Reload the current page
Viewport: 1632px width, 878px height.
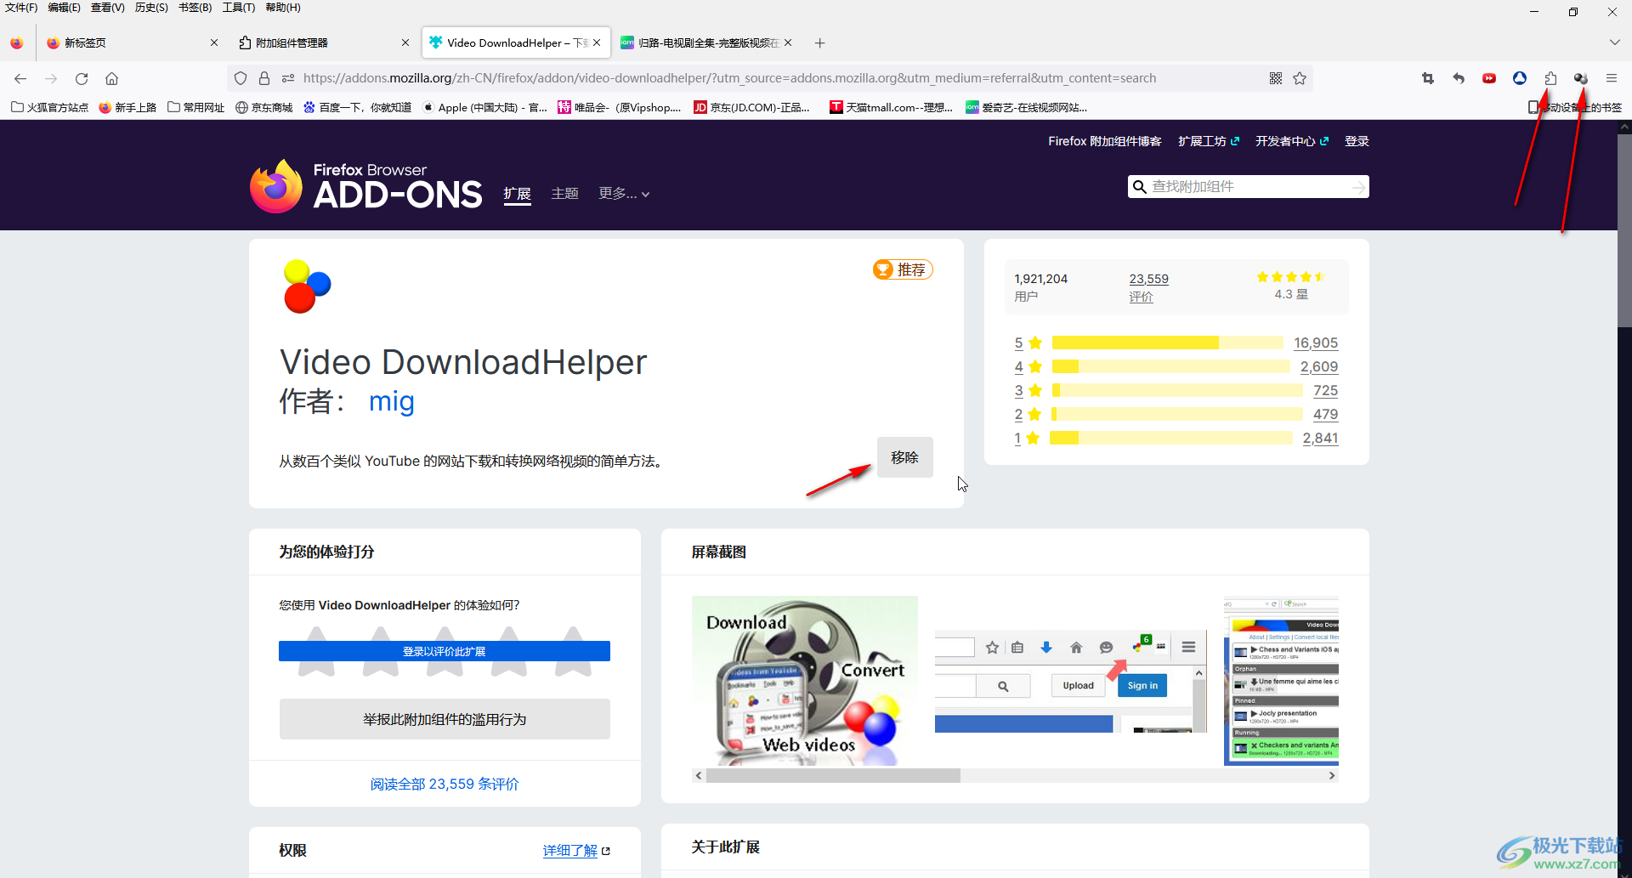tap(82, 78)
